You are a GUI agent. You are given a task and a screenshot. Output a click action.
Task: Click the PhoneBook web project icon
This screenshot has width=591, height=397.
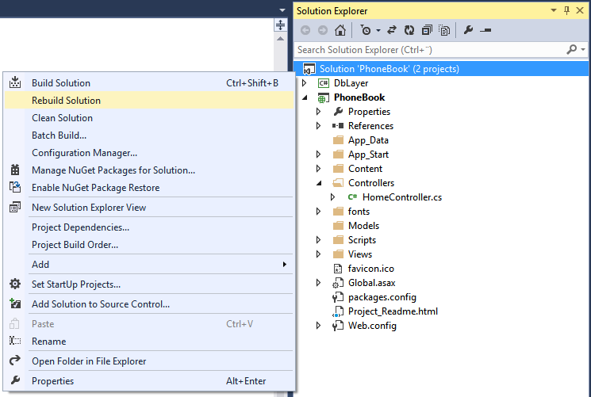click(x=323, y=97)
